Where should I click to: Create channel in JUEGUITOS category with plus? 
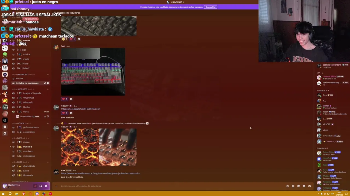click(48, 89)
